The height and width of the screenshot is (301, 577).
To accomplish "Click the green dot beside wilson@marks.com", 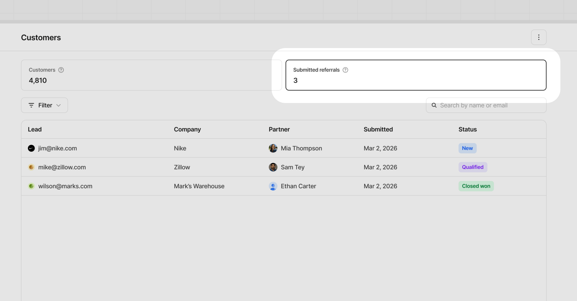I will click(x=31, y=186).
